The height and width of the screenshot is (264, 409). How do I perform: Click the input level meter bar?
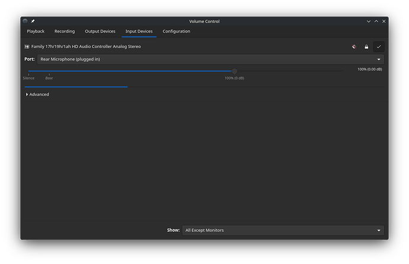click(x=76, y=87)
